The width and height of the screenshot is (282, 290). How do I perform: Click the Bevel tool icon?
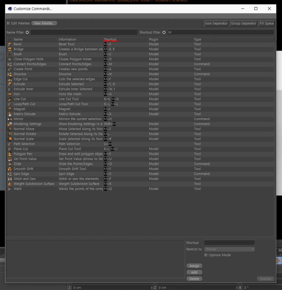(x=10, y=44)
